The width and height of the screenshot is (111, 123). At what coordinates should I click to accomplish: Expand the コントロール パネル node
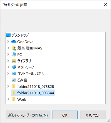coord(8,74)
